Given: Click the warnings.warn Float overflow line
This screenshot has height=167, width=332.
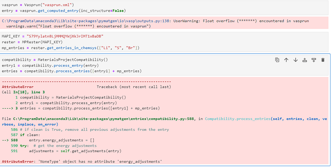Looking at the screenshot, I should (x=78, y=26).
